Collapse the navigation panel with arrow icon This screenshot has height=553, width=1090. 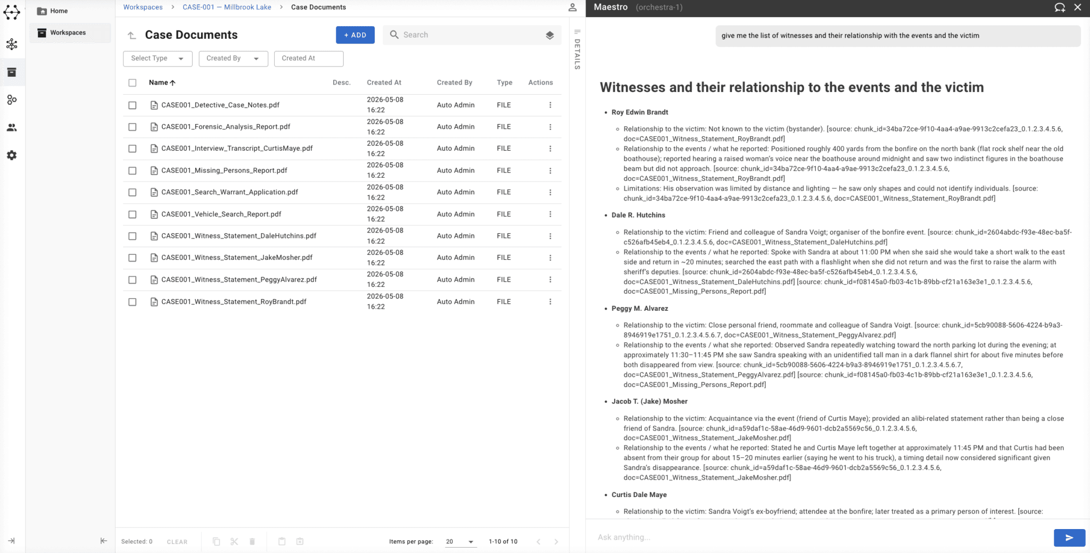coord(103,541)
